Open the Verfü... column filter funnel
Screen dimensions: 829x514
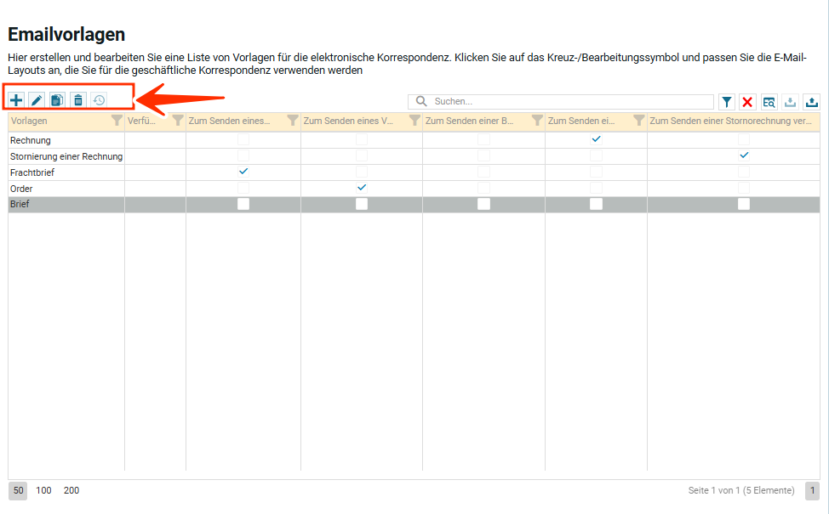point(178,121)
